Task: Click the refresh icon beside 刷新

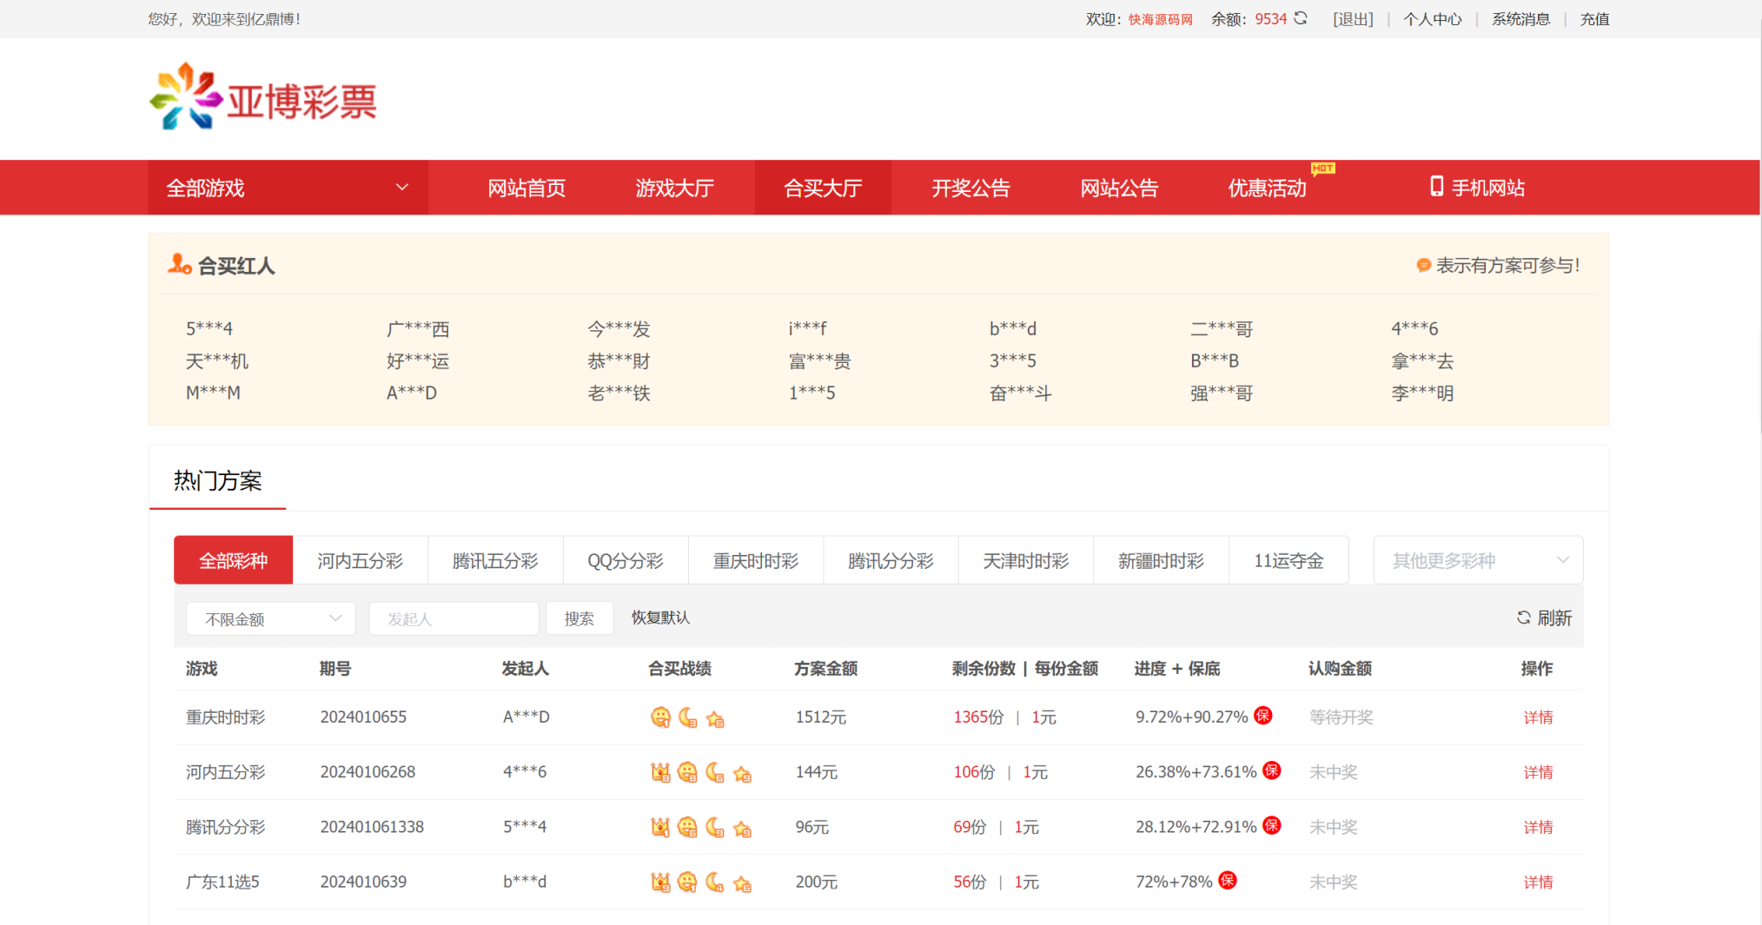Action: (x=1524, y=618)
